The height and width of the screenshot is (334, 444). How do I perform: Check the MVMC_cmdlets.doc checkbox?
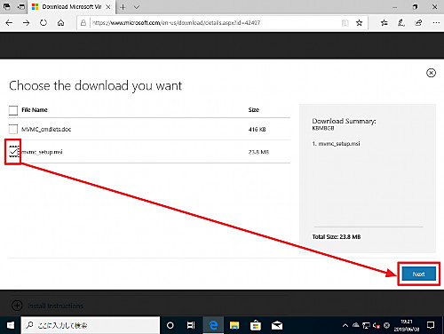[x=13, y=129]
